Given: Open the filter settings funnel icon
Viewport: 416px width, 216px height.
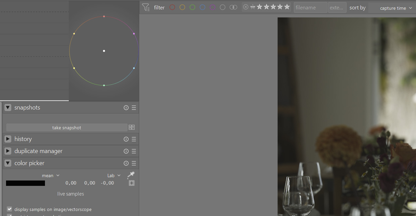Looking at the screenshot, I should 146,7.
